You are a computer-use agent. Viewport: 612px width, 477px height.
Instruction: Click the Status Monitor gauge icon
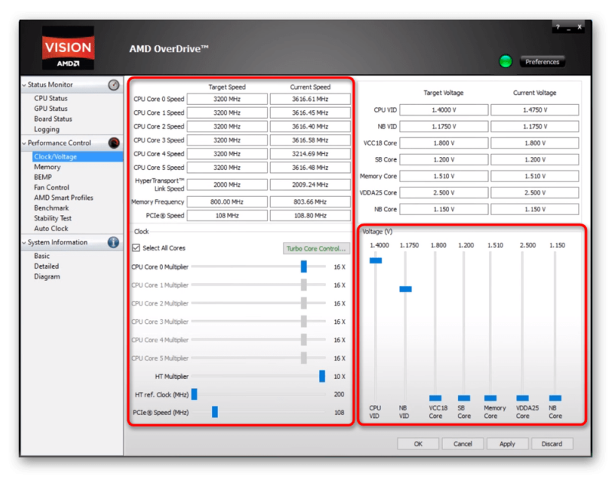[113, 85]
